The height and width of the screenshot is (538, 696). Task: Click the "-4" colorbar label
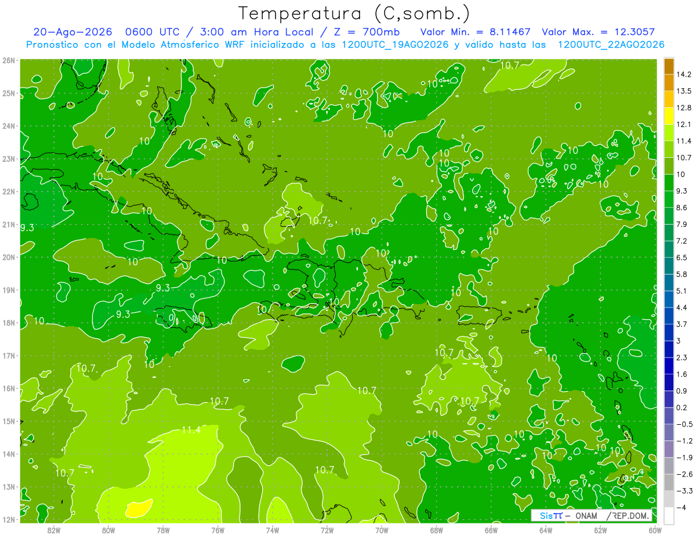coord(682,507)
